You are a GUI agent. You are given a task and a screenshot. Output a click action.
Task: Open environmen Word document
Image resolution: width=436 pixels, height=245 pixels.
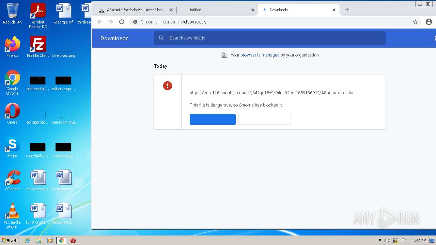(38, 180)
